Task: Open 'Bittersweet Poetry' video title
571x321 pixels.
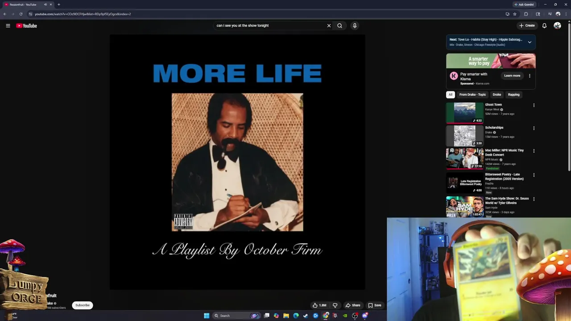Action: pos(504,177)
